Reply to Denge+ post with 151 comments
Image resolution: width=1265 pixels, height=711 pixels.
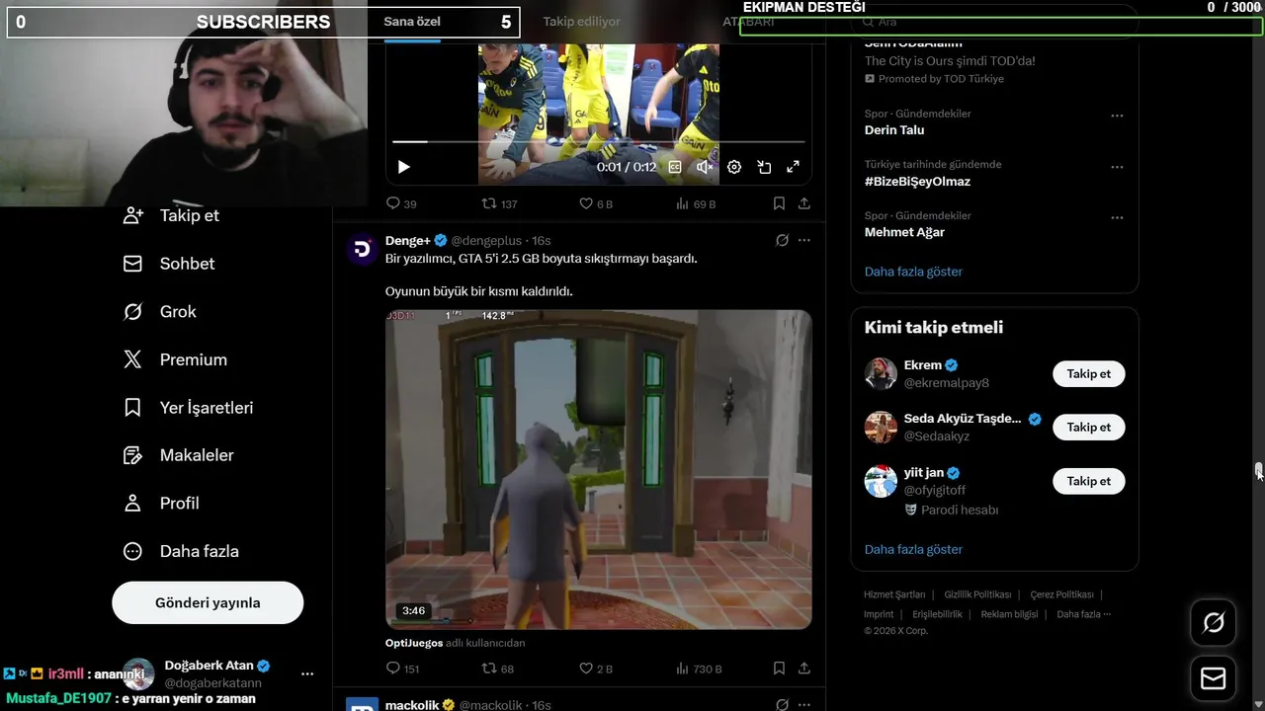[402, 669]
